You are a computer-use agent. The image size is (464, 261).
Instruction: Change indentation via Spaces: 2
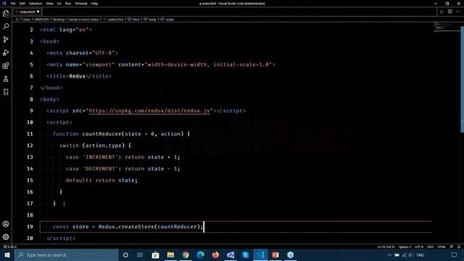(x=405, y=246)
